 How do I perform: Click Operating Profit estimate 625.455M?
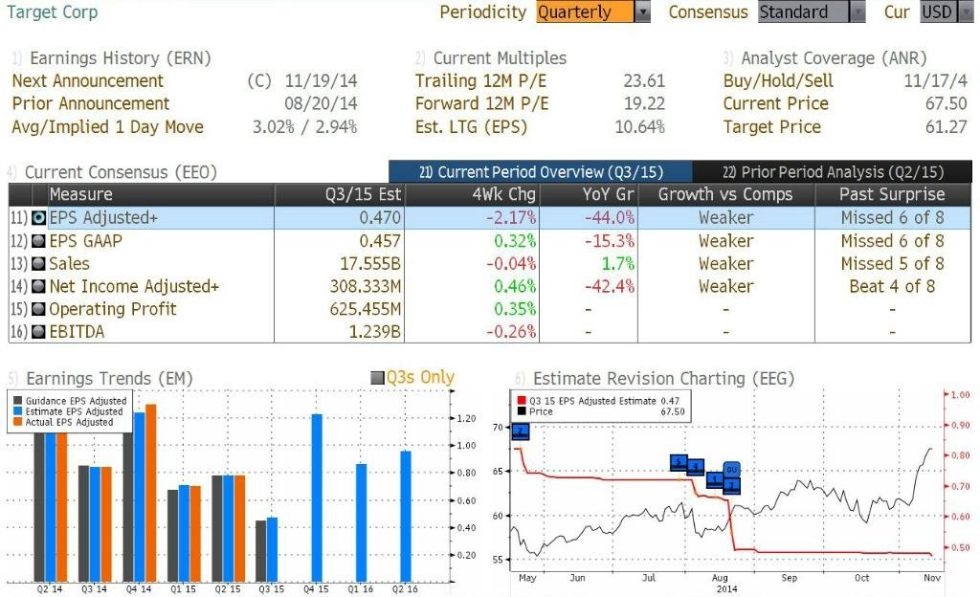[x=366, y=309]
